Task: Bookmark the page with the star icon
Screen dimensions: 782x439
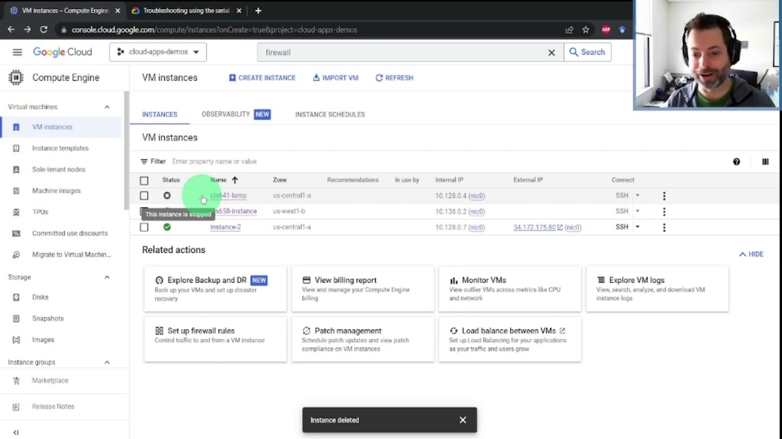Action: (585, 29)
